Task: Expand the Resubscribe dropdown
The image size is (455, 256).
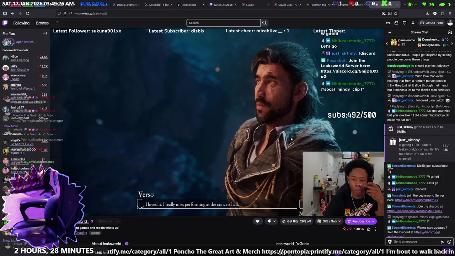Action: (373, 221)
